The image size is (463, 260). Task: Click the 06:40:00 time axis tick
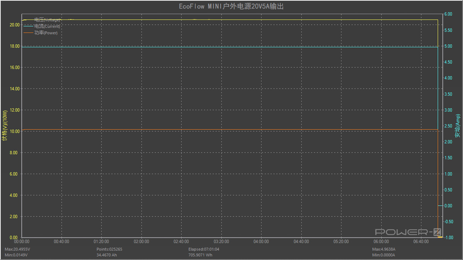coord(421,242)
